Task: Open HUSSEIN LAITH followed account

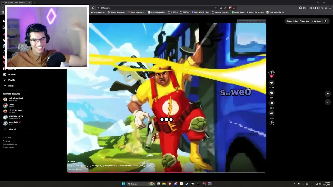Action: coord(13,117)
